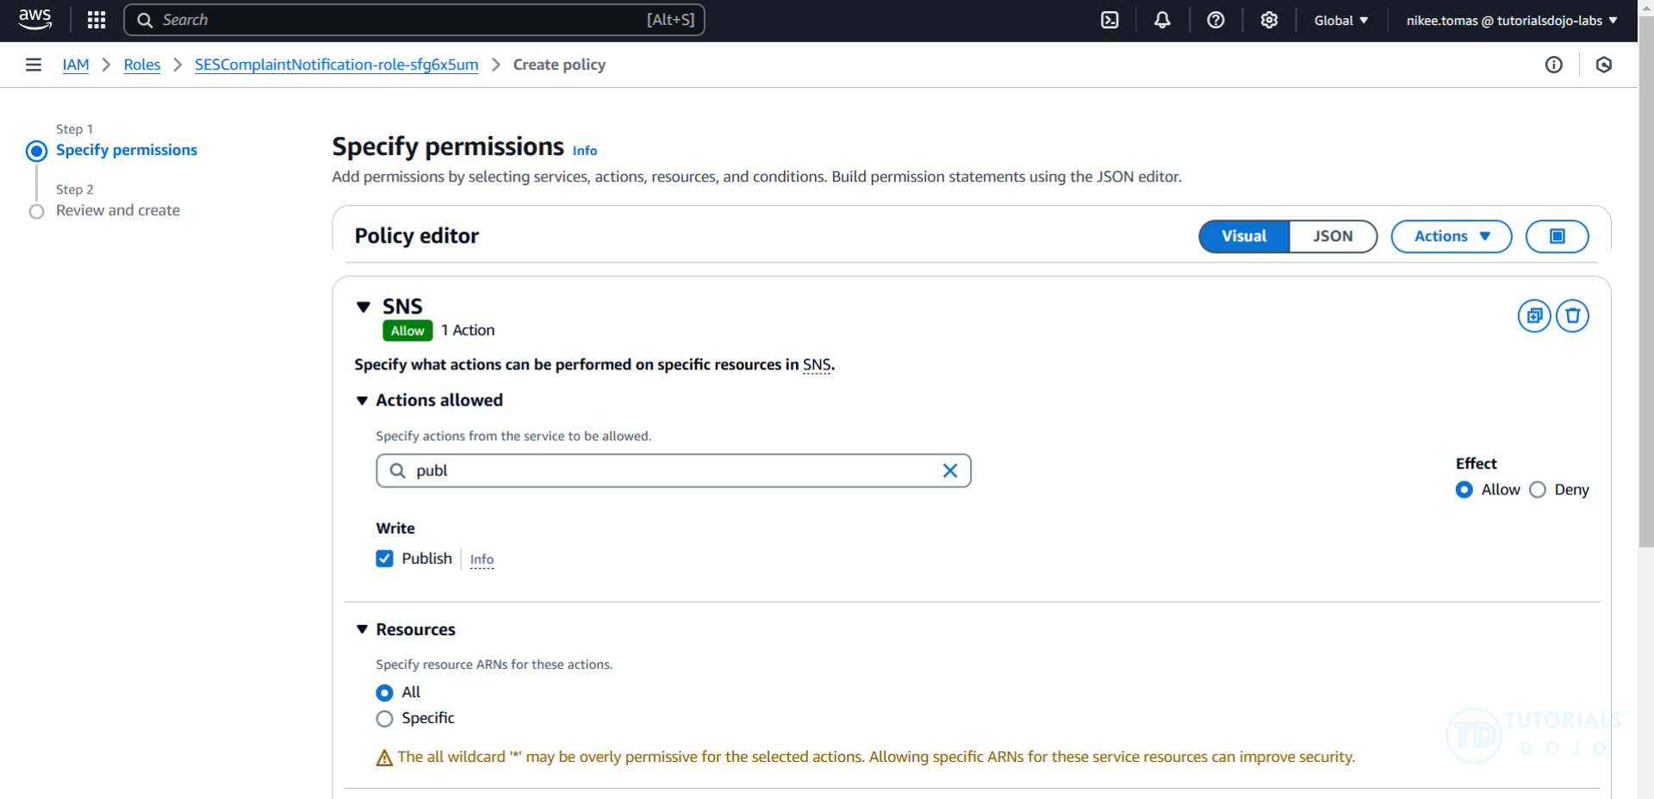The height and width of the screenshot is (799, 1654).
Task: Duplicate the SNS permission statement
Action: [1534, 316]
